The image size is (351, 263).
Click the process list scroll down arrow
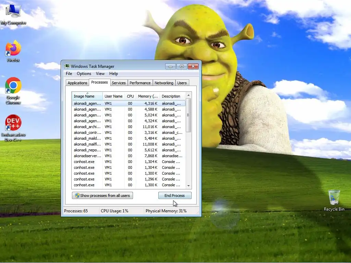pyautogui.click(x=189, y=186)
